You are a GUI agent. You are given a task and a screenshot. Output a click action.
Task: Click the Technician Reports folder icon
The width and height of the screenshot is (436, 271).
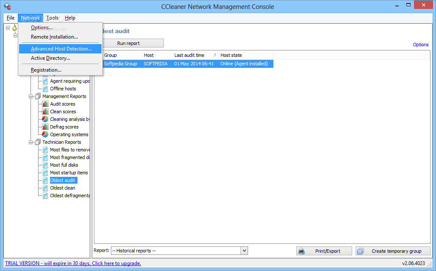[38, 142]
